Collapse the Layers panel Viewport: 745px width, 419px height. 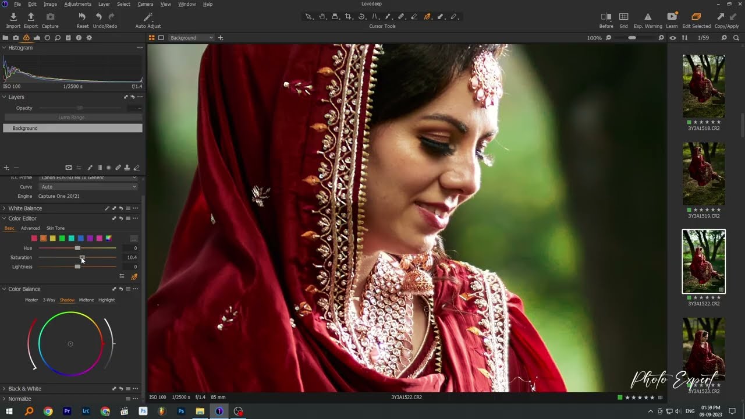click(x=4, y=97)
